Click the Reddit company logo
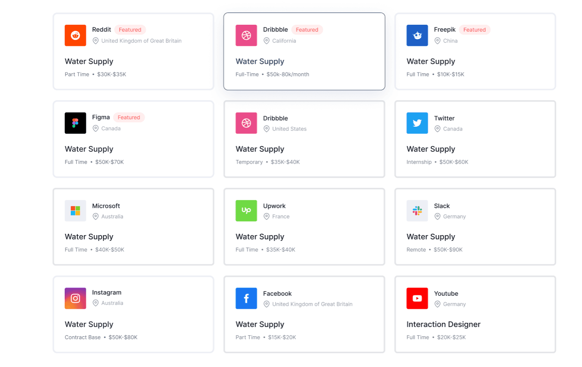Viewport: 582px width, 367px height. [76, 36]
